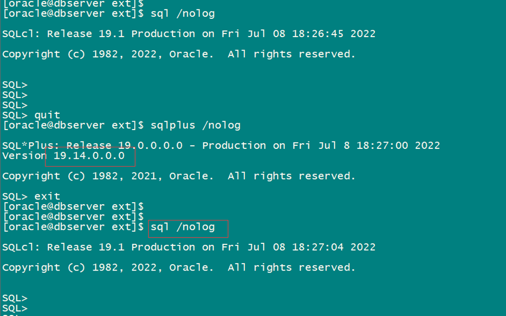Viewport: 506px width, 316px height.
Task: Click the highlighted version 19.14.0.0.0 text
Action: (89, 156)
